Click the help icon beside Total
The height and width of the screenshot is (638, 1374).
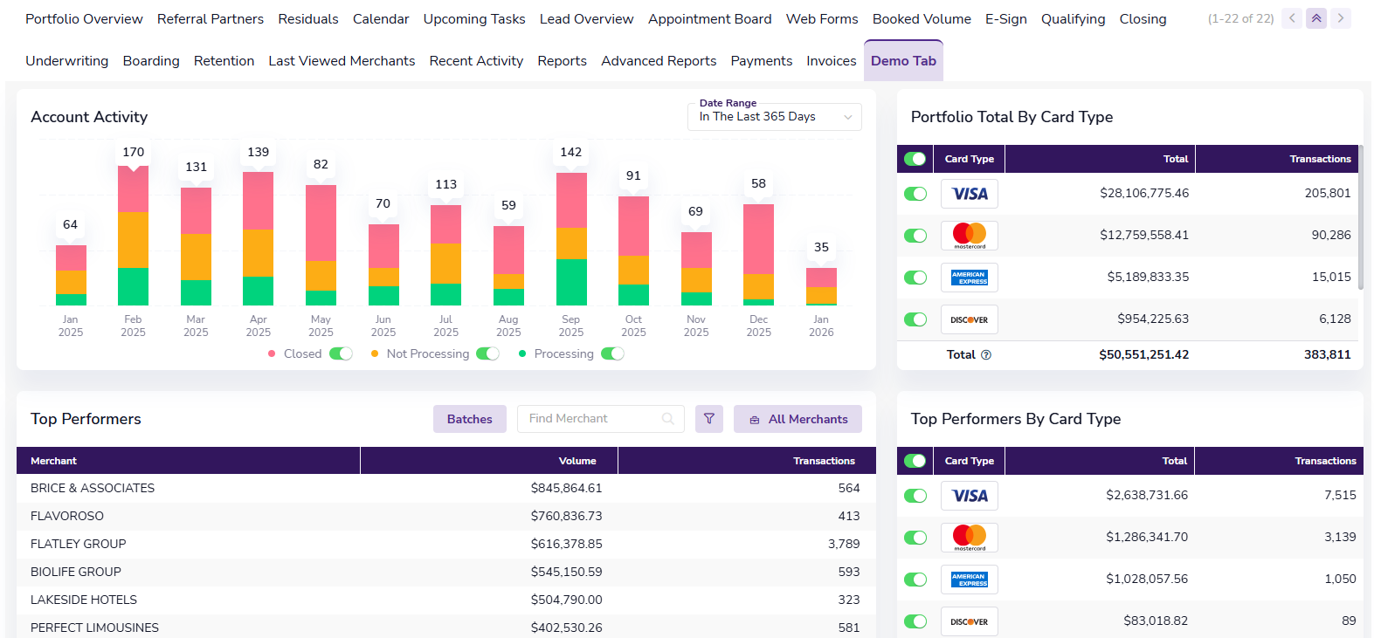(x=986, y=355)
